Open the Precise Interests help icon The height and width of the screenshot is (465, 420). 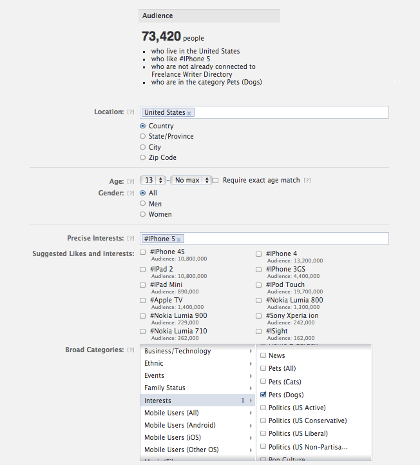point(131,238)
